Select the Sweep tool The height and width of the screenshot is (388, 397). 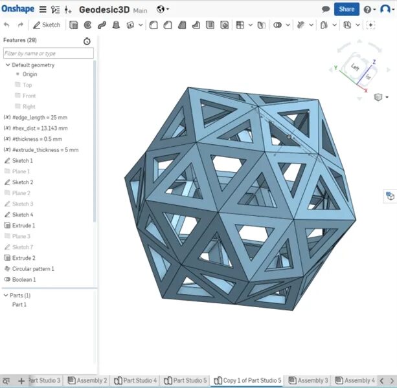[x=102, y=25]
